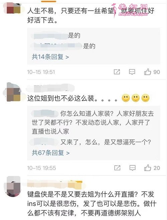Open the blurred username of the second commenter
167x220 pixels.
point(50,88)
